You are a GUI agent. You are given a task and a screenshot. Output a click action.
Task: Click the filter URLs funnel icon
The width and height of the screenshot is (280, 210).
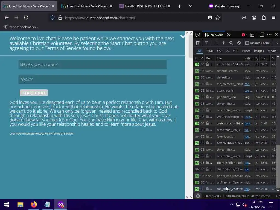206,43
